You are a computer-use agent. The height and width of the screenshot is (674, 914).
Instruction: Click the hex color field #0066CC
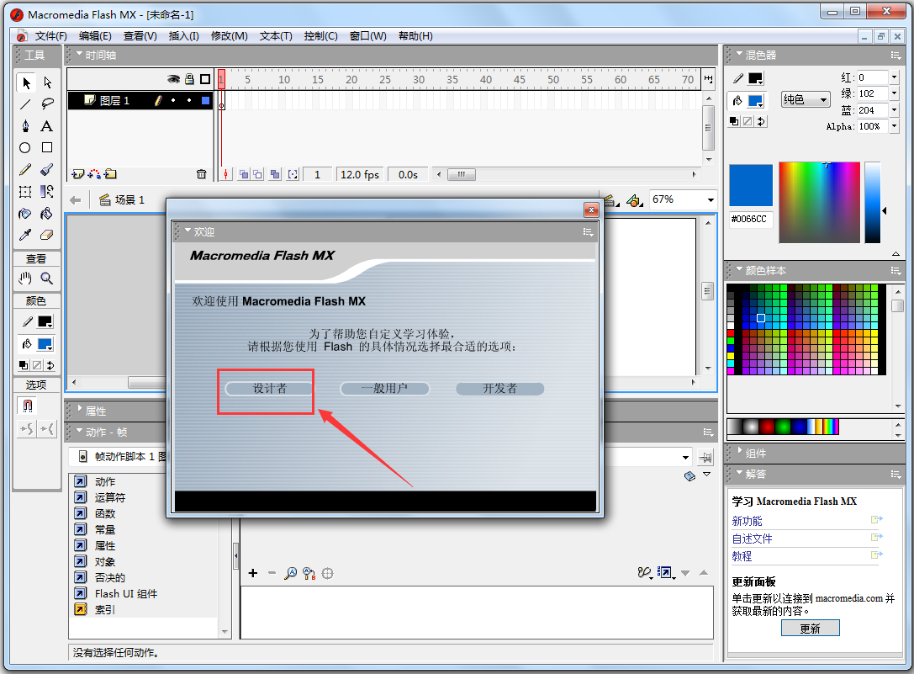pyautogui.click(x=749, y=219)
